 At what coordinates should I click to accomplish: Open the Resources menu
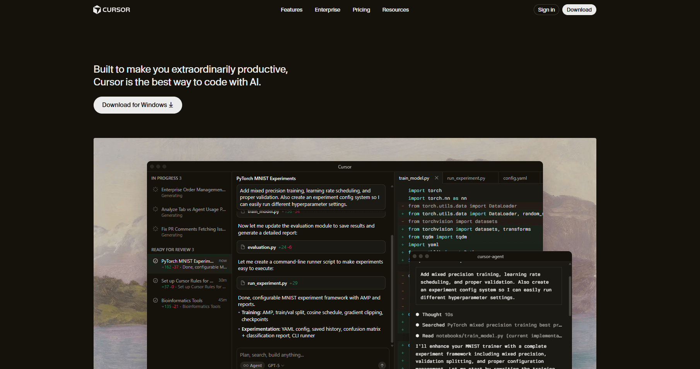click(x=395, y=10)
